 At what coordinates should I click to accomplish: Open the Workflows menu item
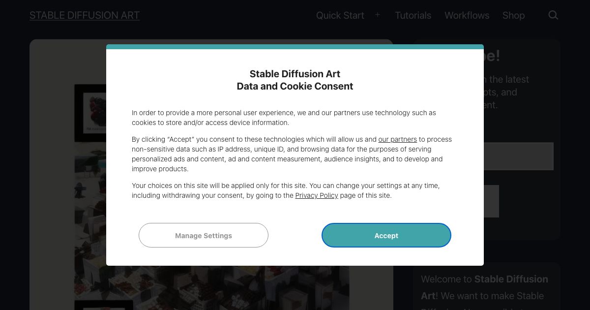467,15
